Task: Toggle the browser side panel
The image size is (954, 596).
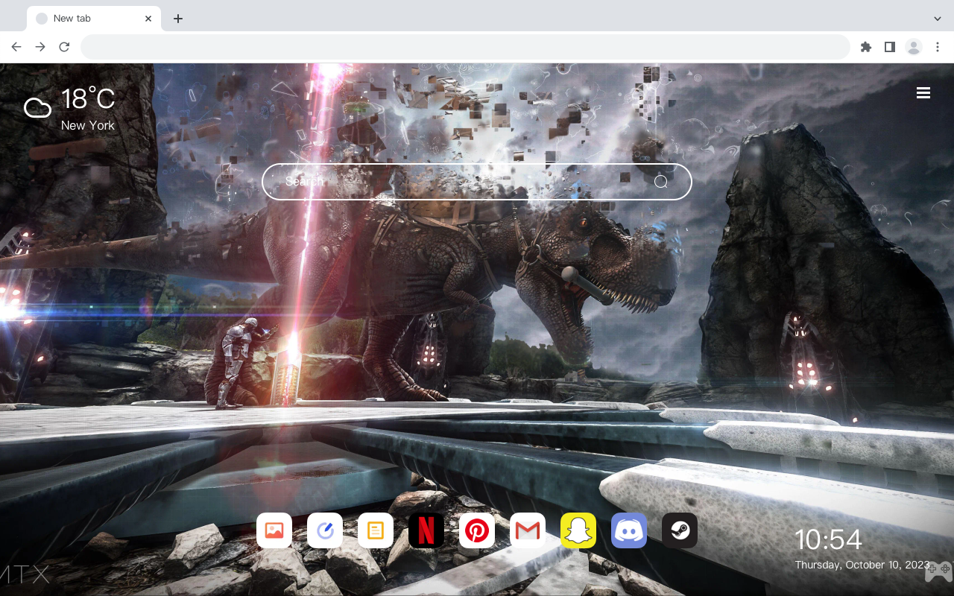Action: 889,47
